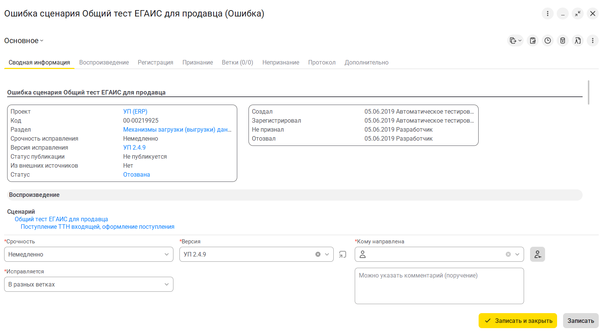Clear the Версия field with the X icon
607x333 pixels.
click(x=318, y=254)
